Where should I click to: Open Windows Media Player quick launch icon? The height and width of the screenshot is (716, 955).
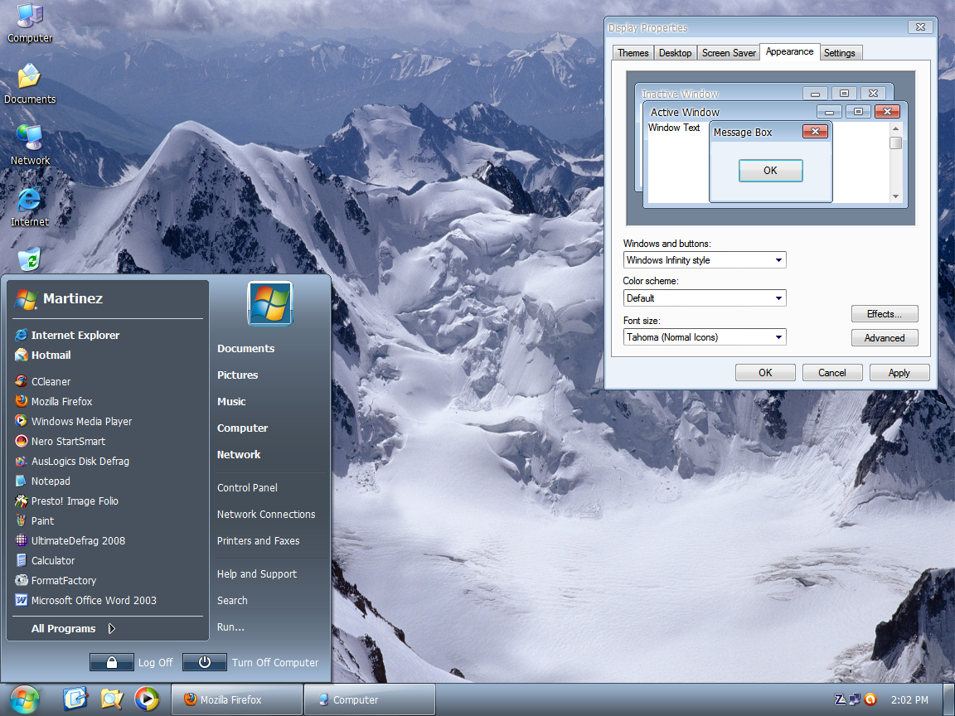pos(147,699)
